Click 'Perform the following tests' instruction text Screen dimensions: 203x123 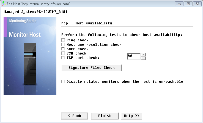click(x=122, y=35)
